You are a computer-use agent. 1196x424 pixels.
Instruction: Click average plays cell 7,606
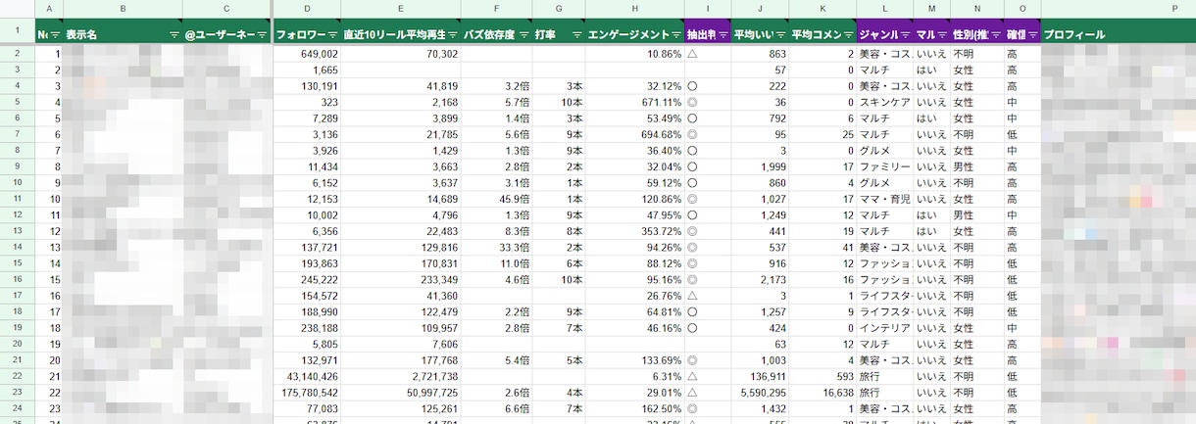coord(401,345)
